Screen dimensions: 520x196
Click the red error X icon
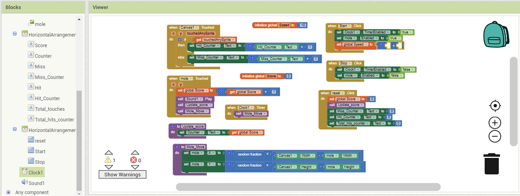click(x=134, y=160)
